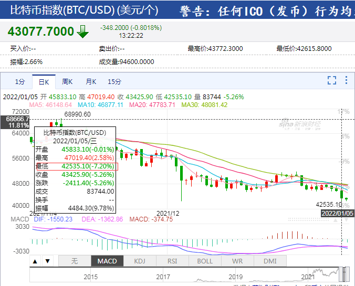Click the green down arrow price indicator

click(x=82, y=31)
